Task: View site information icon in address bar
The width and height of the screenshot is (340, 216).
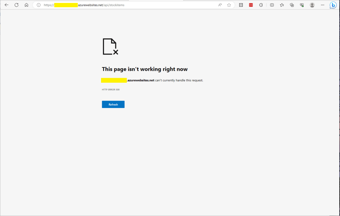Action: coord(39,5)
